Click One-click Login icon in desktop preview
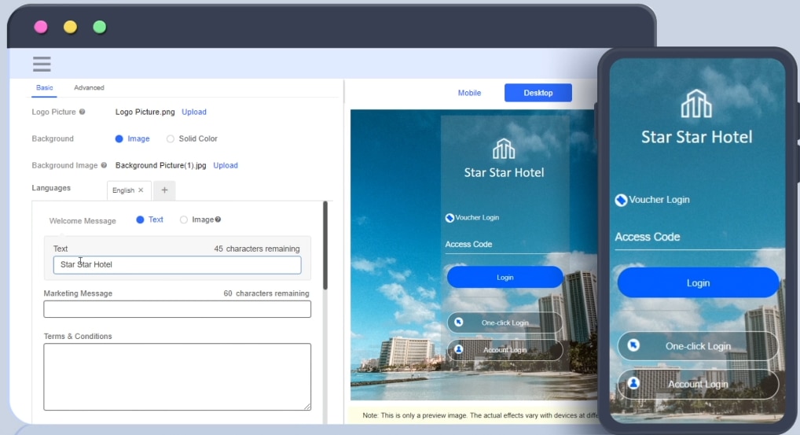The image size is (800, 435). (x=459, y=323)
